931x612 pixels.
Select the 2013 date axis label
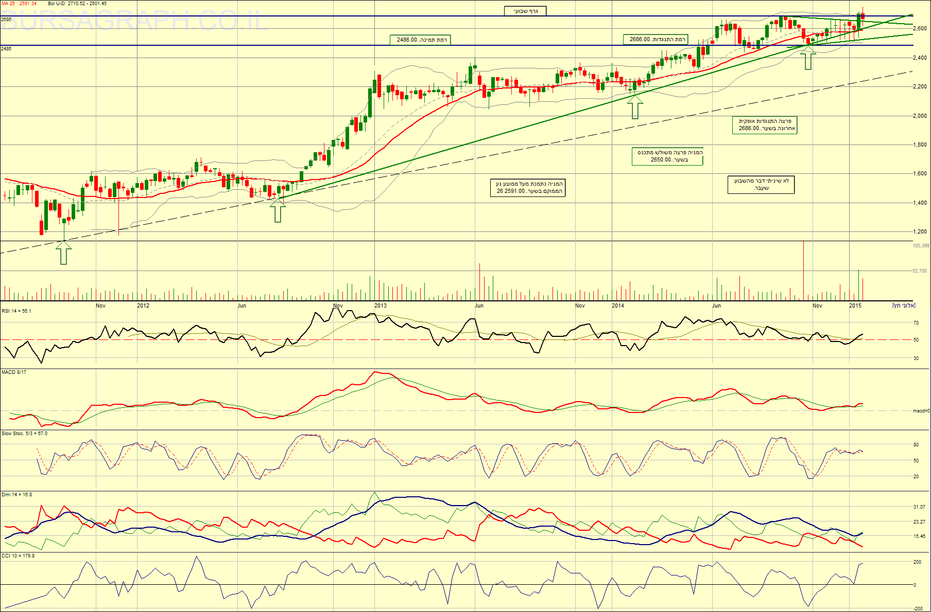[381, 306]
